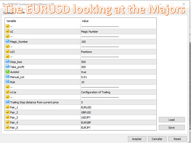Screen dimensions: 191x143
Task: Close the dialog window
Action: [x=184, y=4]
